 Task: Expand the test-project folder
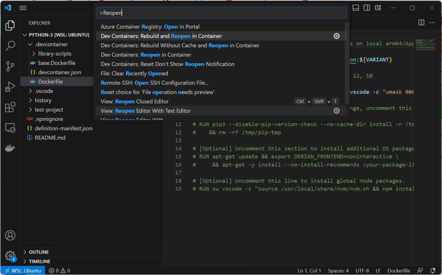49,110
